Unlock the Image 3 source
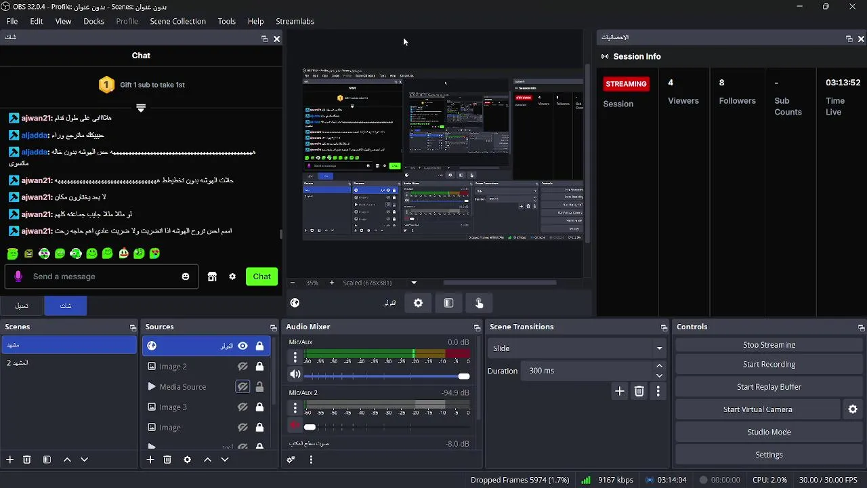867x488 pixels. coord(259,407)
